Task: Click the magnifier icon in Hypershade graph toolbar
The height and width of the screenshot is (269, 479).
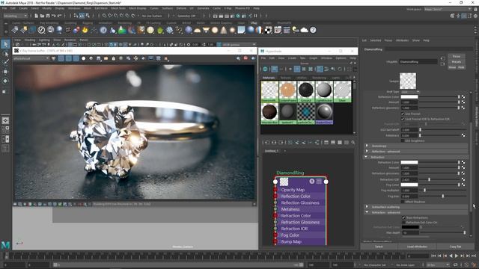Action: pos(353,143)
